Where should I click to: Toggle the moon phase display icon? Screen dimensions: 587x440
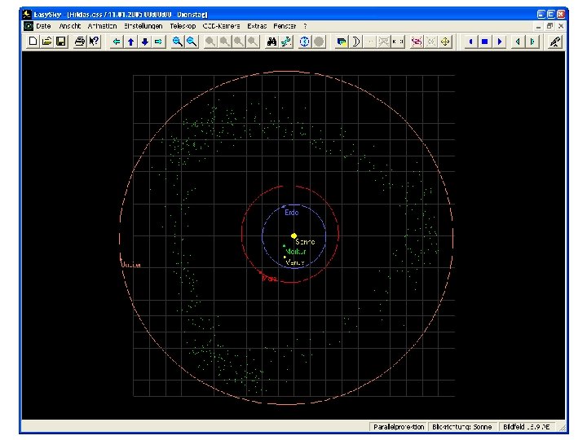356,41
